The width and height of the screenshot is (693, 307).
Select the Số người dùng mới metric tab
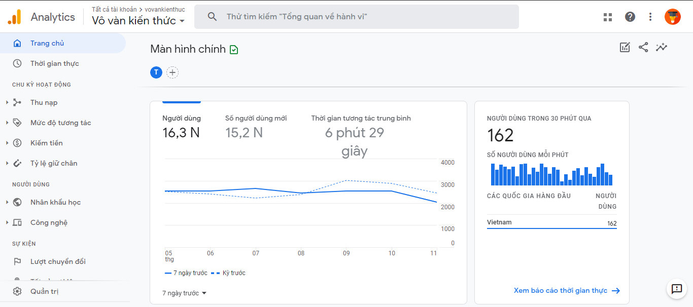[x=256, y=126]
